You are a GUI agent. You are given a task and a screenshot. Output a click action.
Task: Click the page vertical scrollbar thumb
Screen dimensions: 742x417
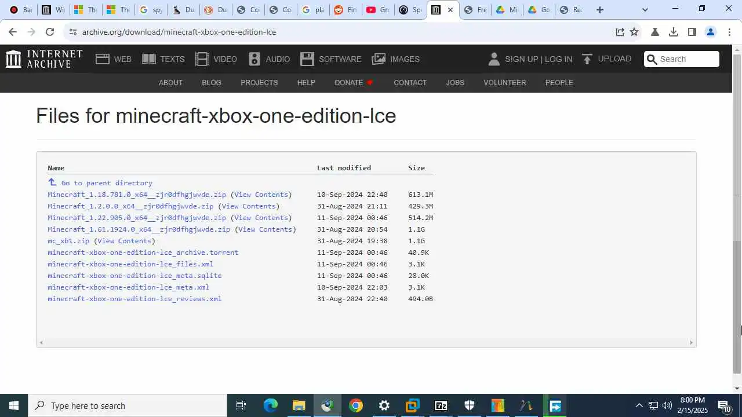point(737,307)
